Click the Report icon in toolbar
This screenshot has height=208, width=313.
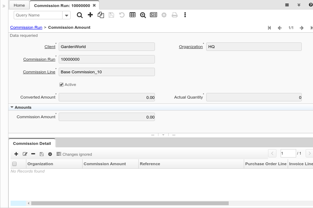154,15
